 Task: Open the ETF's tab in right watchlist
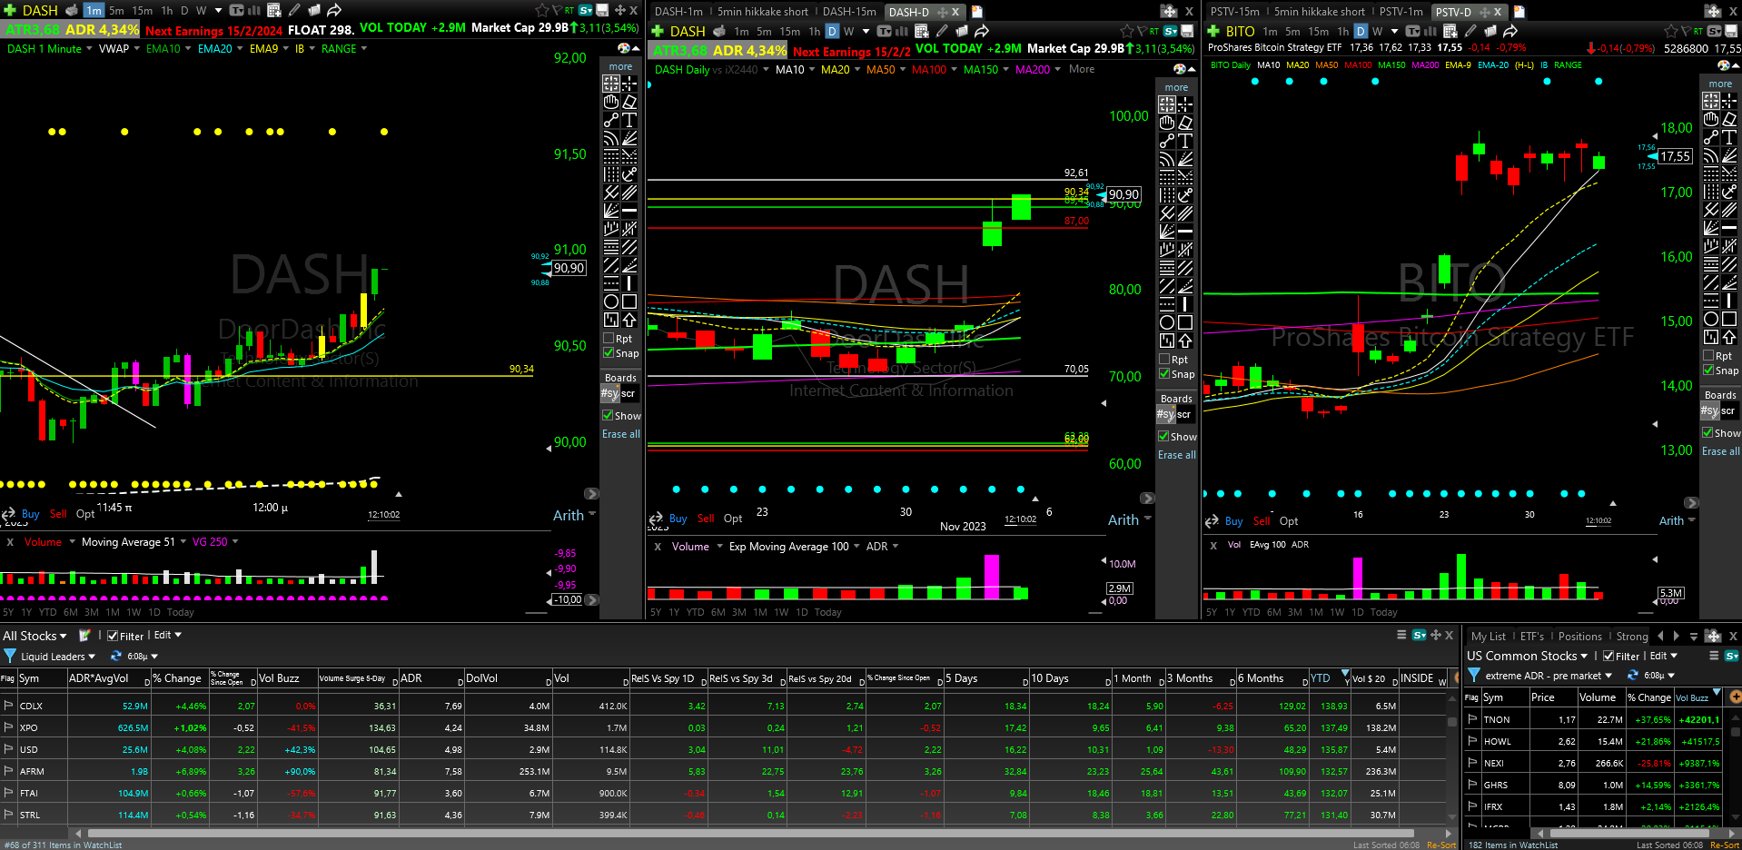(x=1532, y=637)
